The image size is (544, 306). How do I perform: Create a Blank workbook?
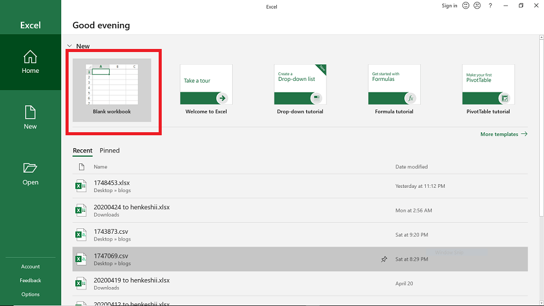111,90
